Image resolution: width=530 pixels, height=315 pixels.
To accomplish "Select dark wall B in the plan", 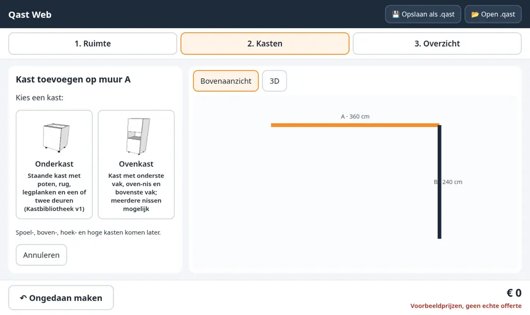I will point(439,182).
